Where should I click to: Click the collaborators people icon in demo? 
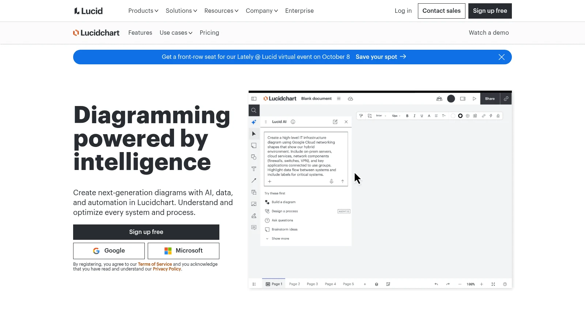[439, 99]
